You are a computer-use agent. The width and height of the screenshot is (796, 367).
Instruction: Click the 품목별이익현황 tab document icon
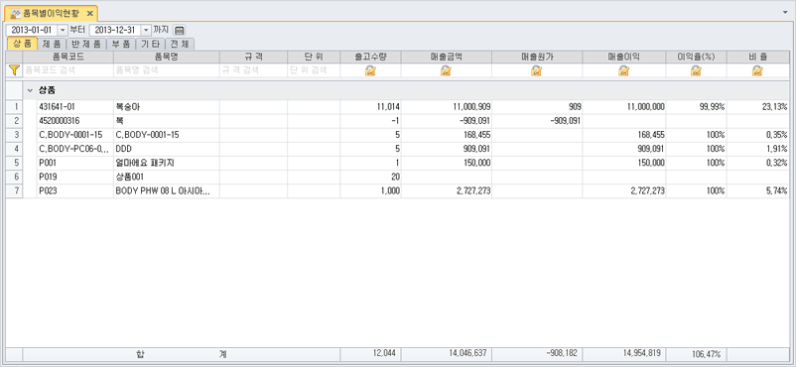(x=16, y=13)
